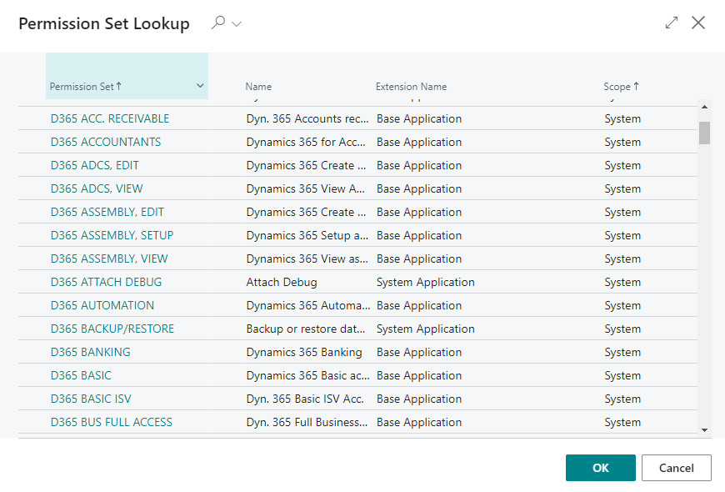Sort by the Name column header

tap(258, 87)
